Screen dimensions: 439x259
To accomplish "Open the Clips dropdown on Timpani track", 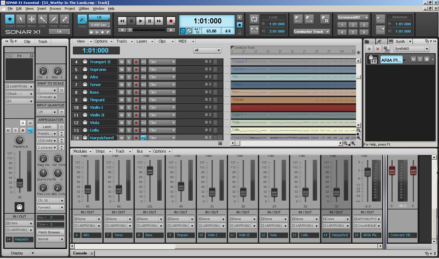I will click(162, 100).
